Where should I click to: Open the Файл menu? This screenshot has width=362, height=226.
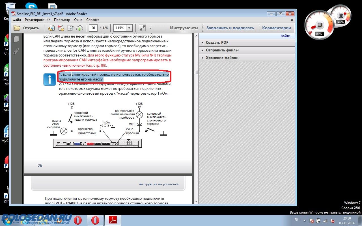17,20
